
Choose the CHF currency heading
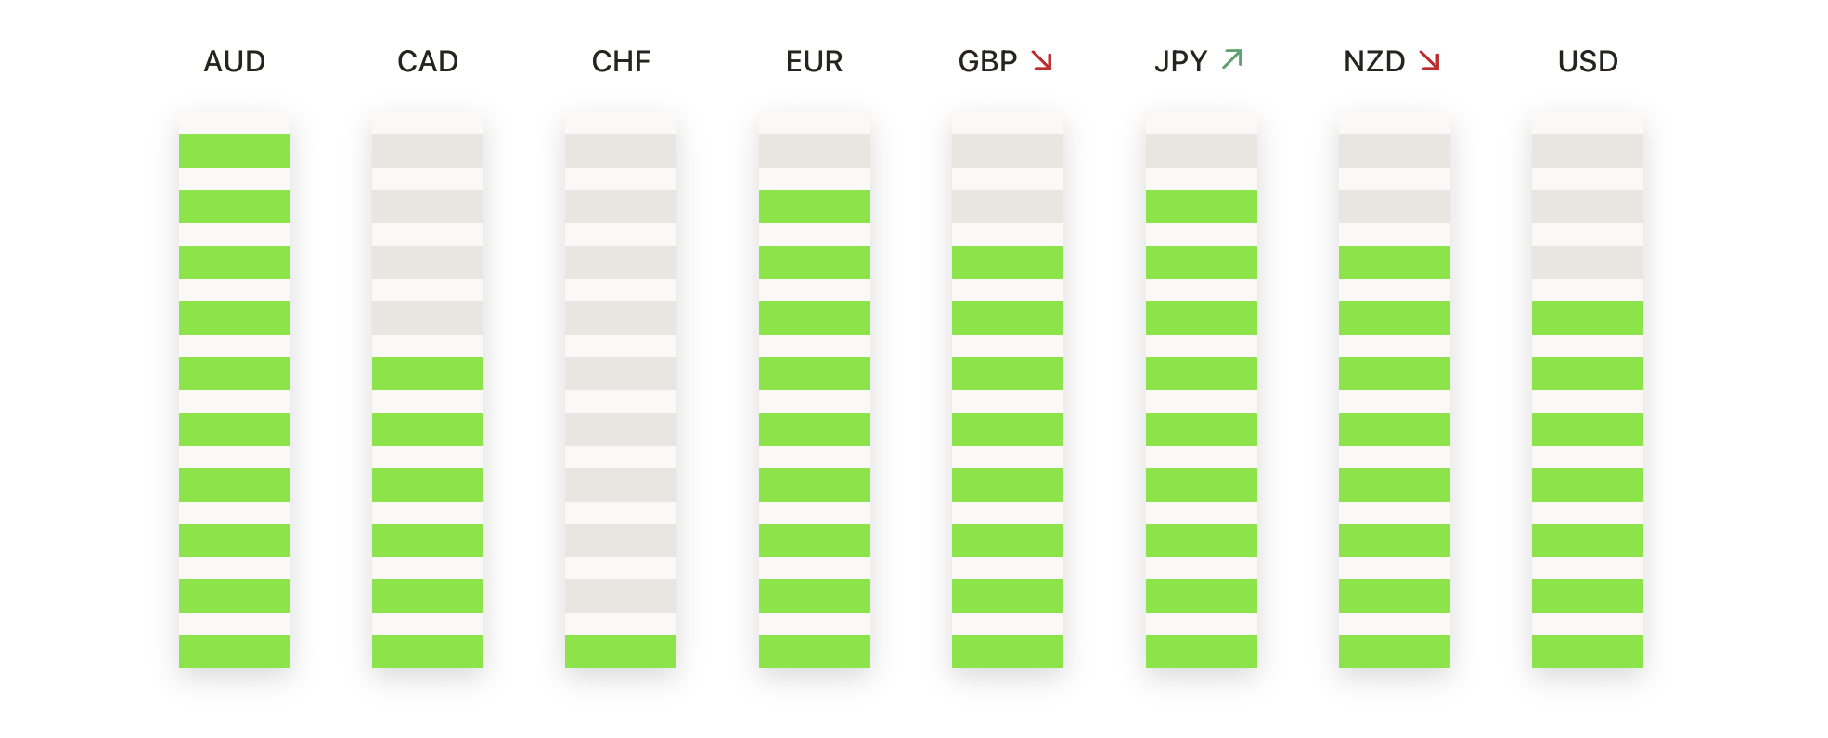click(621, 61)
